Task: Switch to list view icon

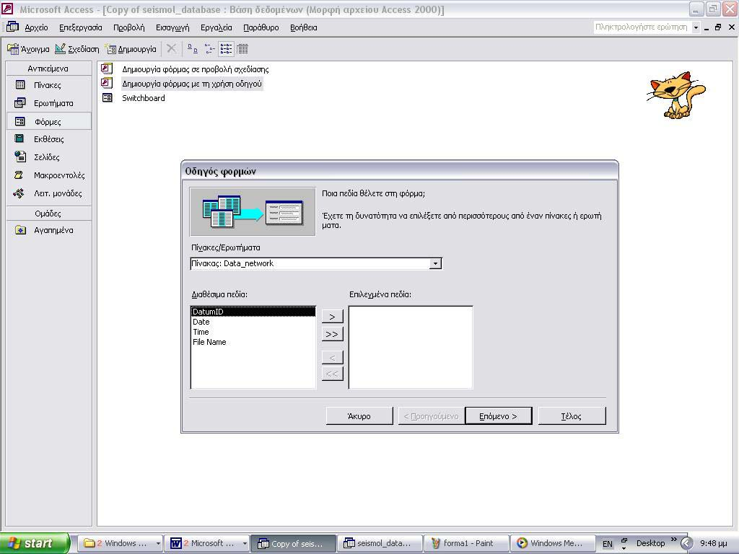Action: coord(226,48)
